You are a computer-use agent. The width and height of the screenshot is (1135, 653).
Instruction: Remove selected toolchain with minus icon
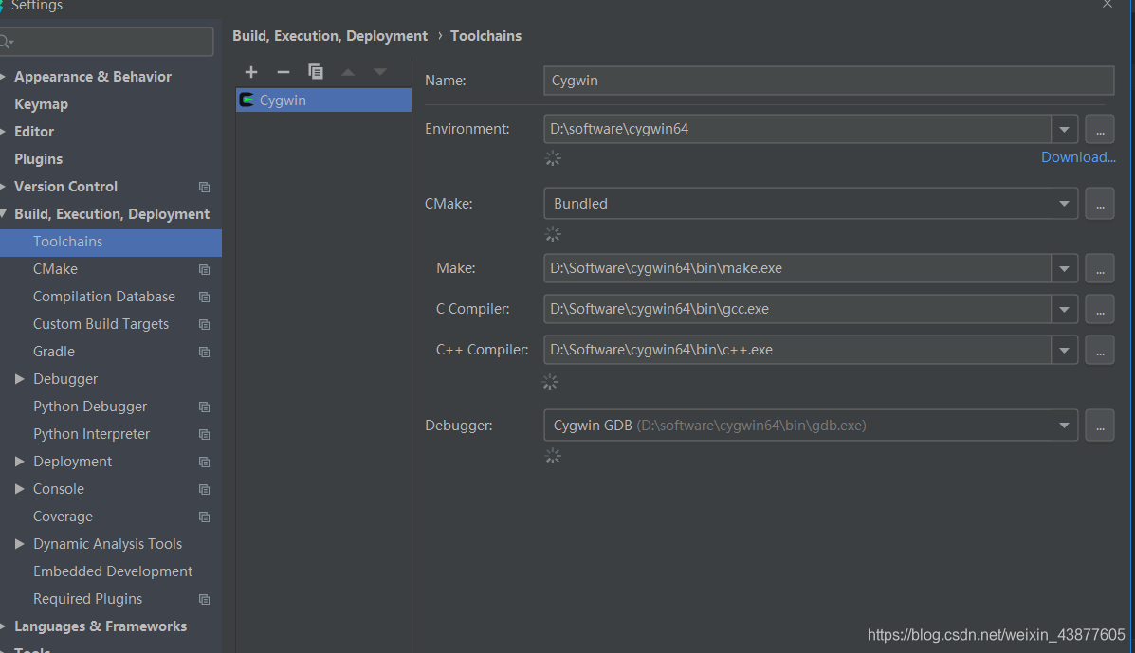click(283, 72)
